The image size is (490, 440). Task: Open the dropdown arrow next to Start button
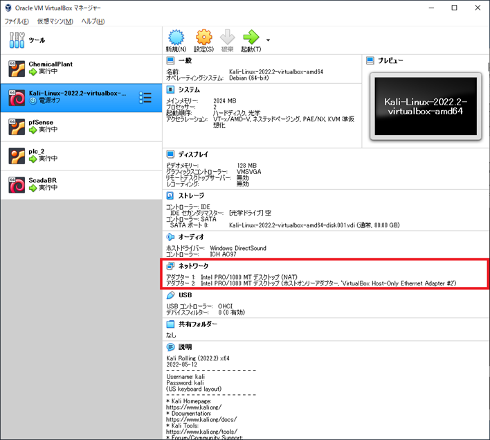pyautogui.click(x=268, y=40)
